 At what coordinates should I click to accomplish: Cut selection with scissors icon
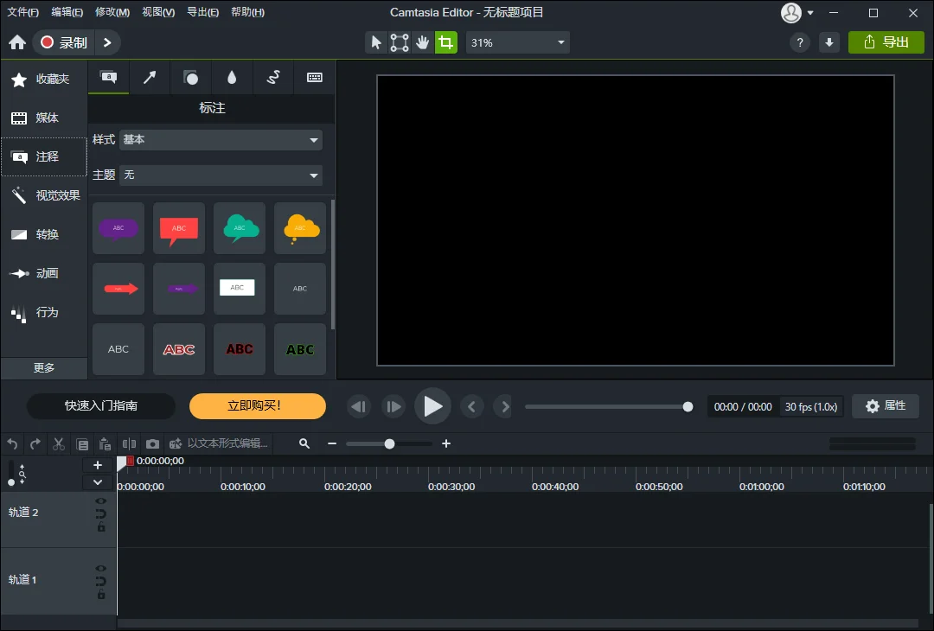[59, 444]
